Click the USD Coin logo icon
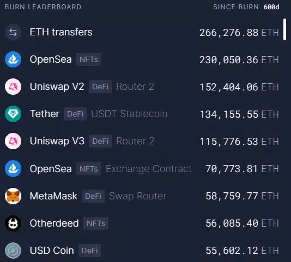 (13, 251)
